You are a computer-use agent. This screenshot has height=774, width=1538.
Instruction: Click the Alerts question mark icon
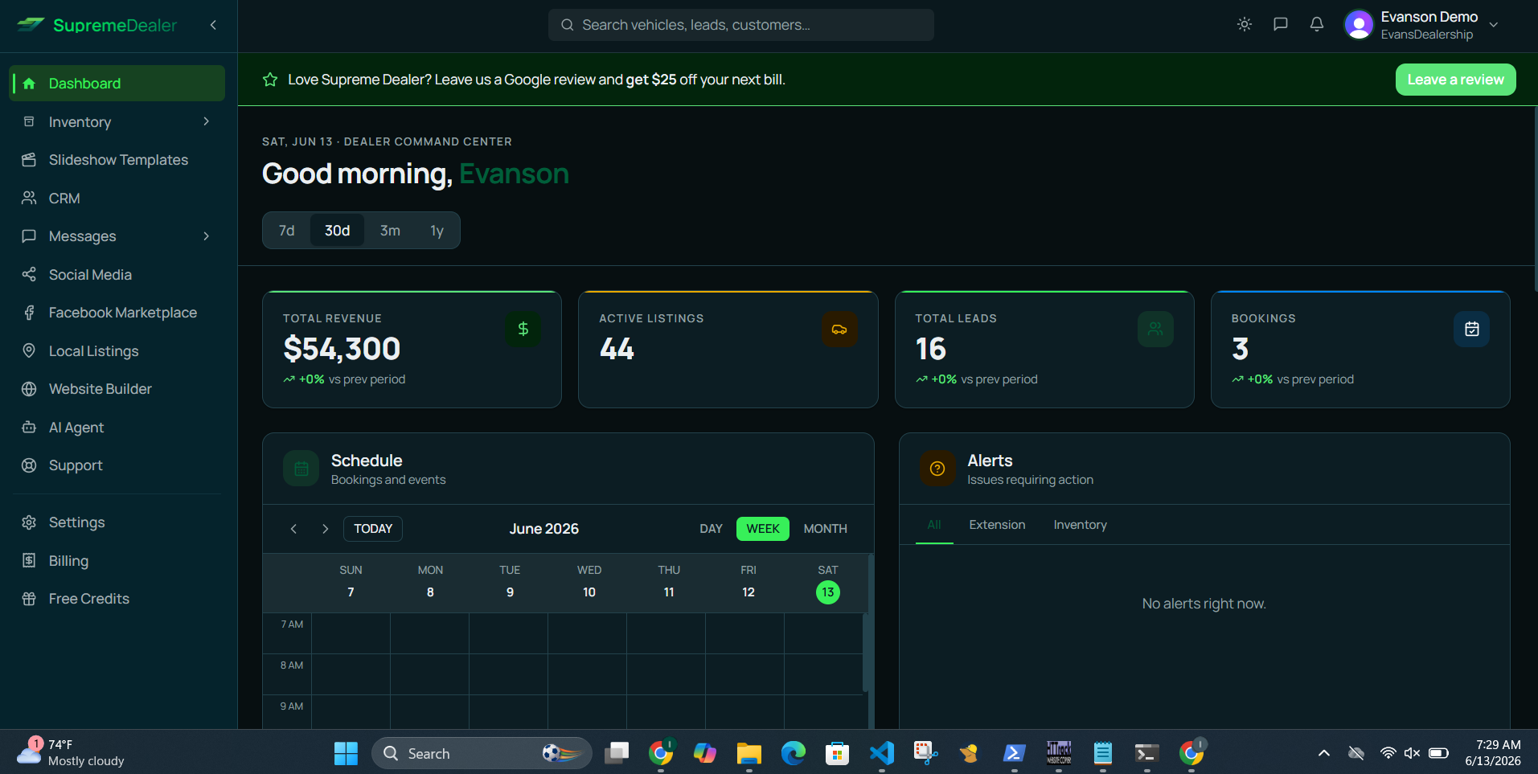937,469
